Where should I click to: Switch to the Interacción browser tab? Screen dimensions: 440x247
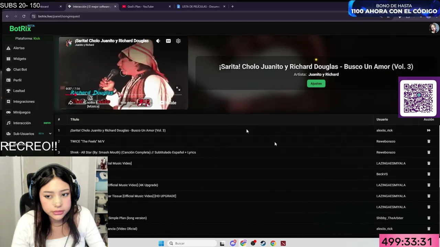[91, 7]
